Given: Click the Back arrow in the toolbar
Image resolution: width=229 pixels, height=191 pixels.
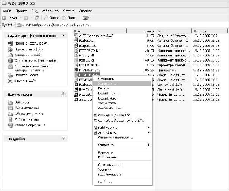Looking at the screenshot, I should coord(5,18).
